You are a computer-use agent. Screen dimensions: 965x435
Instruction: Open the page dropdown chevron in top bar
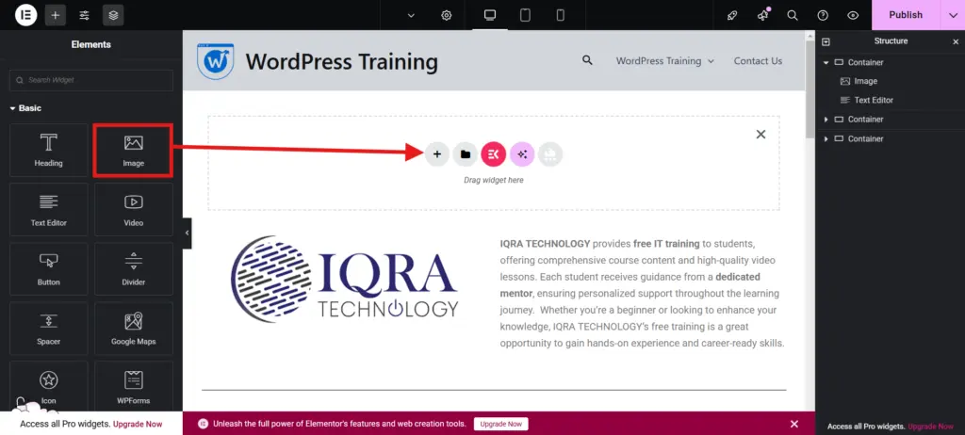pyautogui.click(x=411, y=15)
